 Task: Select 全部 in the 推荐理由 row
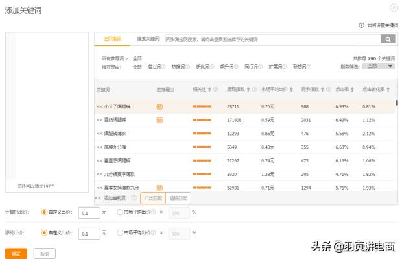[x=137, y=67]
